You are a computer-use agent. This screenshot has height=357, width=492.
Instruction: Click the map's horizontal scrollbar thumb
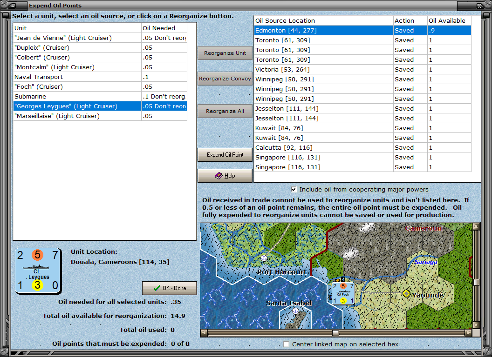point(335,332)
